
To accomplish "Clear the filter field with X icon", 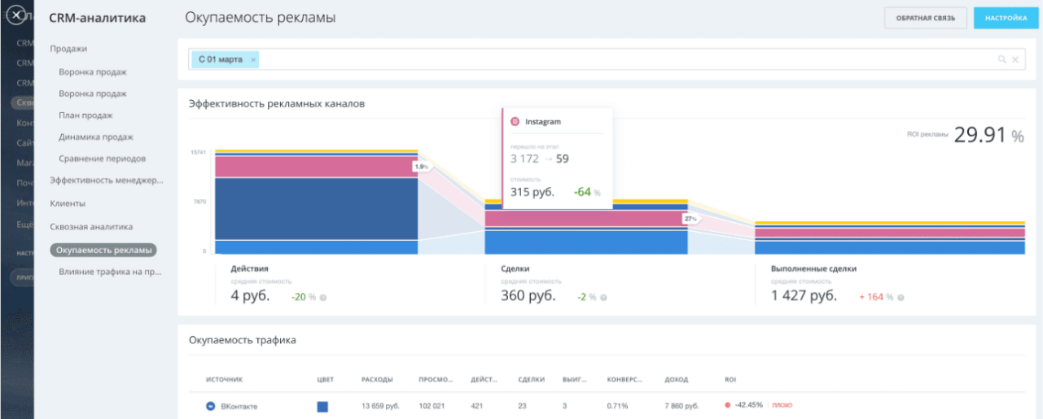I will click(1015, 59).
